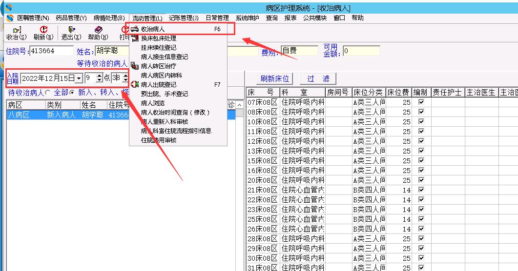The width and height of the screenshot is (518, 271).
Task: Toggle 编制 checkbox for 15床08区
Action: click(x=421, y=160)
